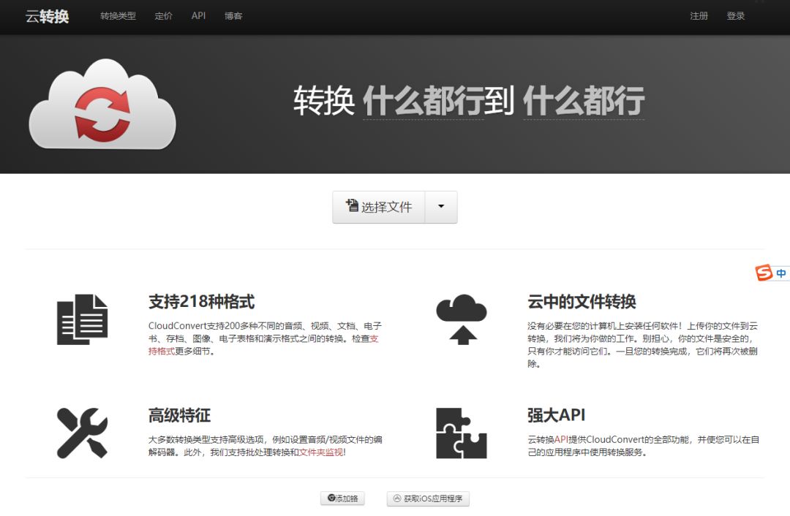
Task: Click the puzzle piece API icon
Action: (462, 433)
